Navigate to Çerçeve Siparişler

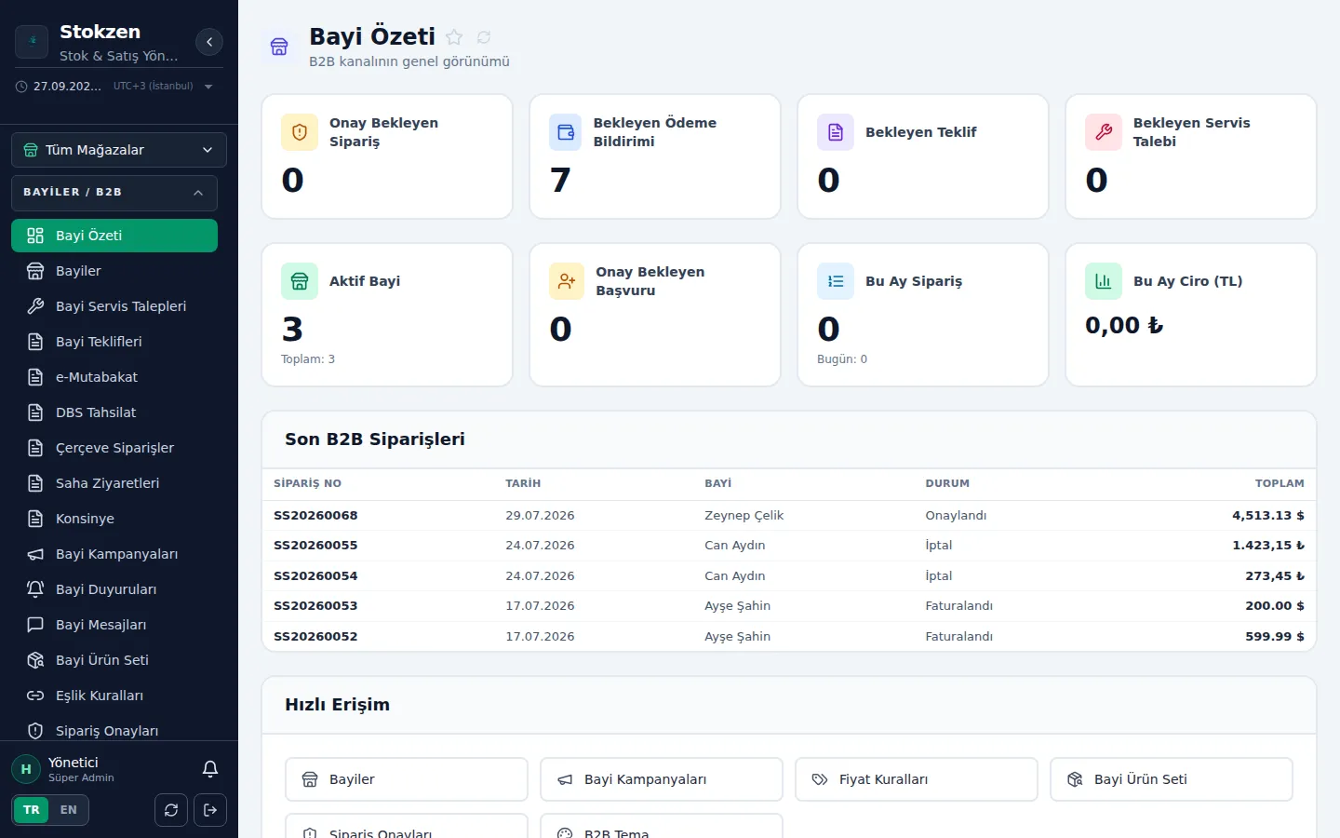pyautogui.click(x=114, y=448)
